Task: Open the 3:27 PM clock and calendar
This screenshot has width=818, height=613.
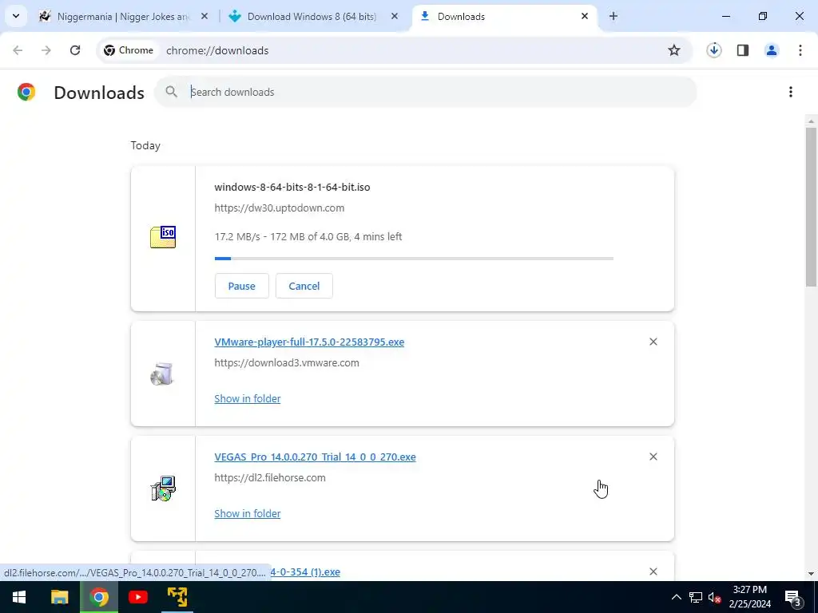Action: coord(749,597)
